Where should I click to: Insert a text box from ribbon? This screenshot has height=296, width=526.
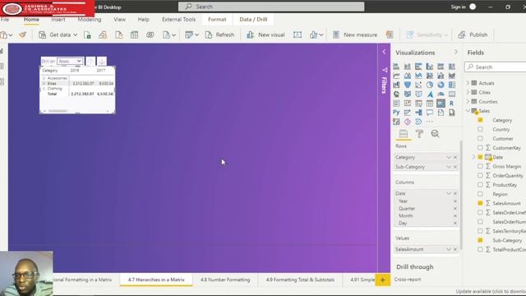(x=298, y=35)
